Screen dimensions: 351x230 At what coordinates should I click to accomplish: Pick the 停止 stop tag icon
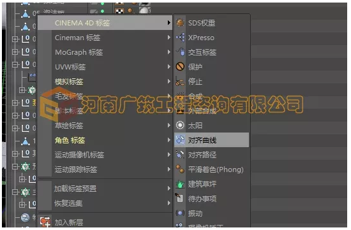click(x=180, y=82)
